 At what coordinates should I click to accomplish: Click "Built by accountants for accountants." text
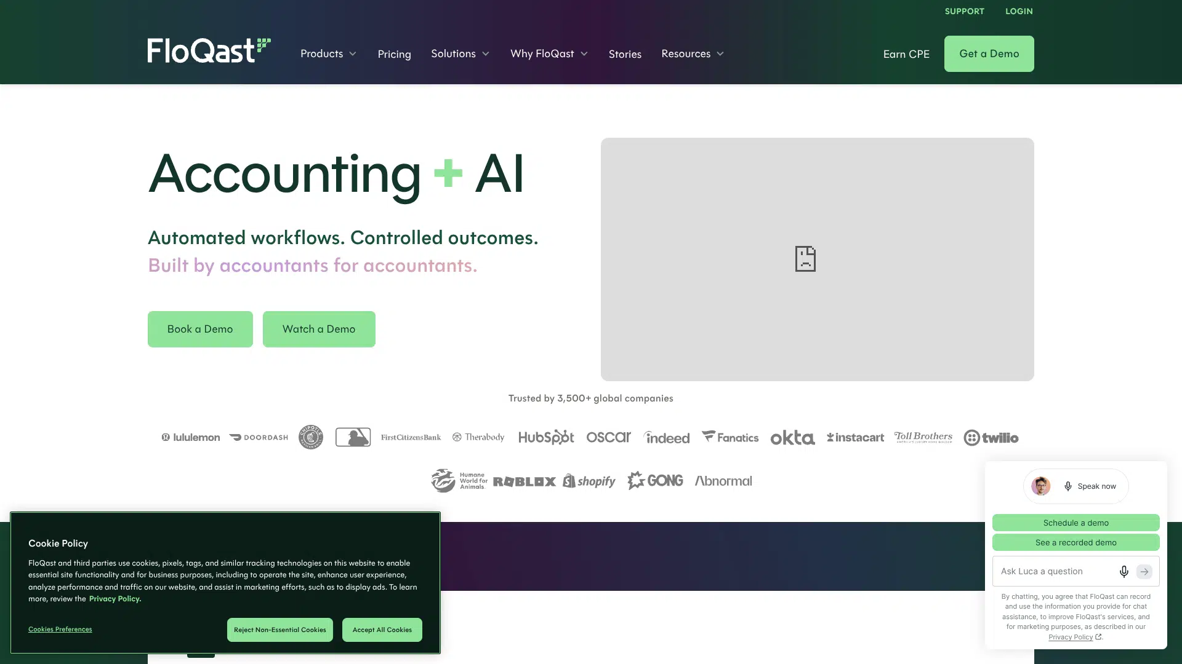(x=313, y=266)
